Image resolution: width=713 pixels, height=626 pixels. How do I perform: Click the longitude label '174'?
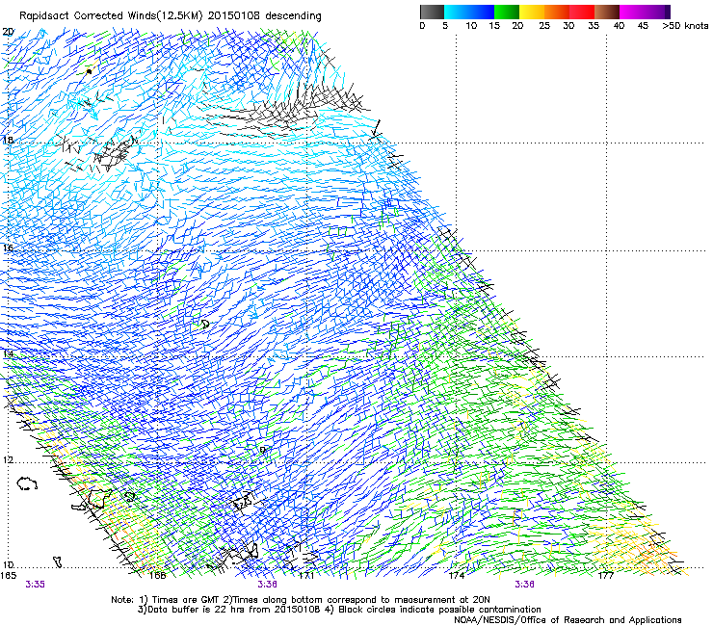click(x=457, y=576)
